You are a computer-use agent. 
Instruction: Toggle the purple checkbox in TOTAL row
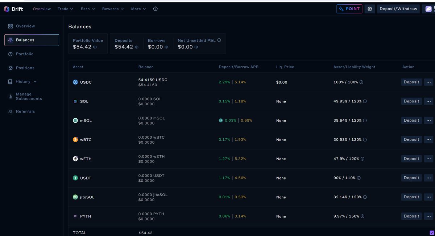[432, 233]
